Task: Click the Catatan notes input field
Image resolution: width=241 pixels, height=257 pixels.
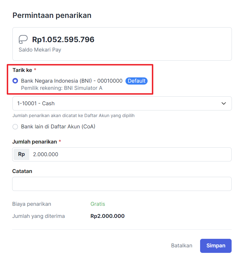Action: click(122, 184)
